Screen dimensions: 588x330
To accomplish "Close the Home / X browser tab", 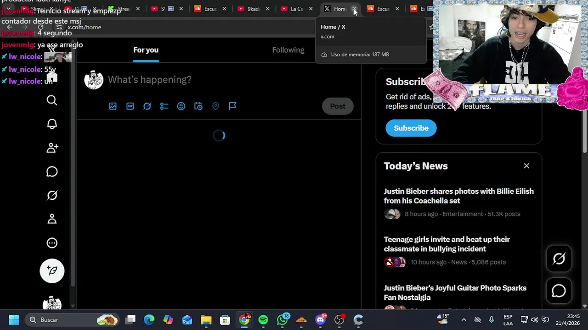I will 354,9.
